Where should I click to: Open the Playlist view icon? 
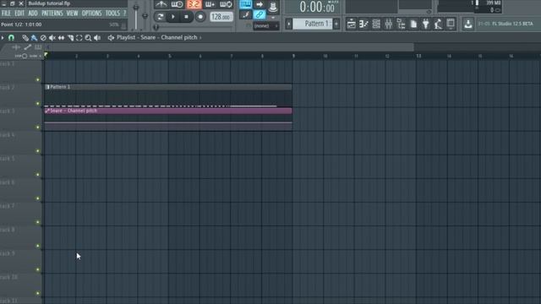point(352,24)
